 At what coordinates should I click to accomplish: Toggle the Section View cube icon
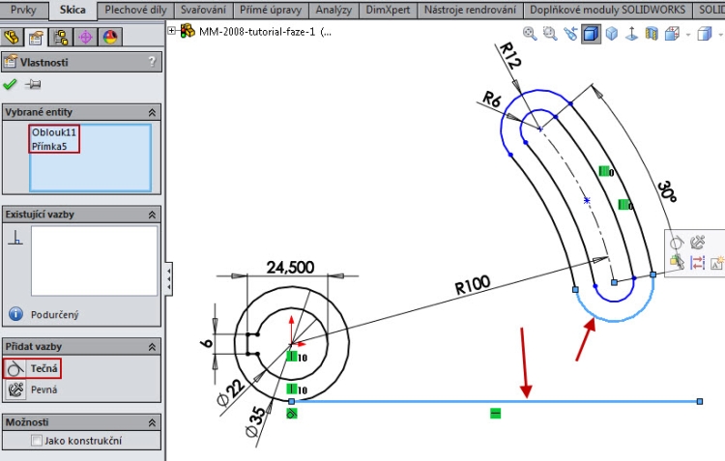pos(591,33)
